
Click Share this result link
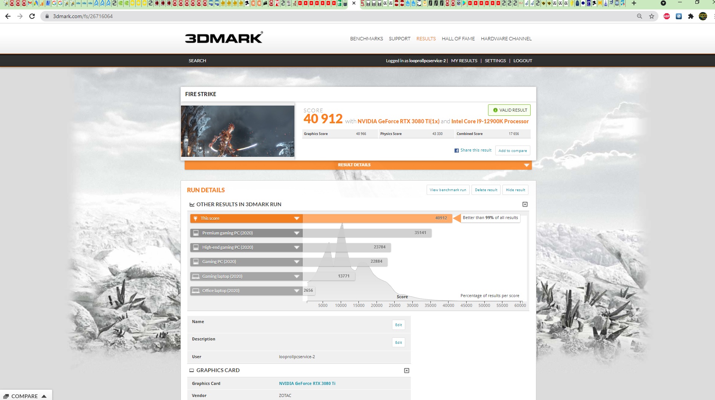pos(476,150)
